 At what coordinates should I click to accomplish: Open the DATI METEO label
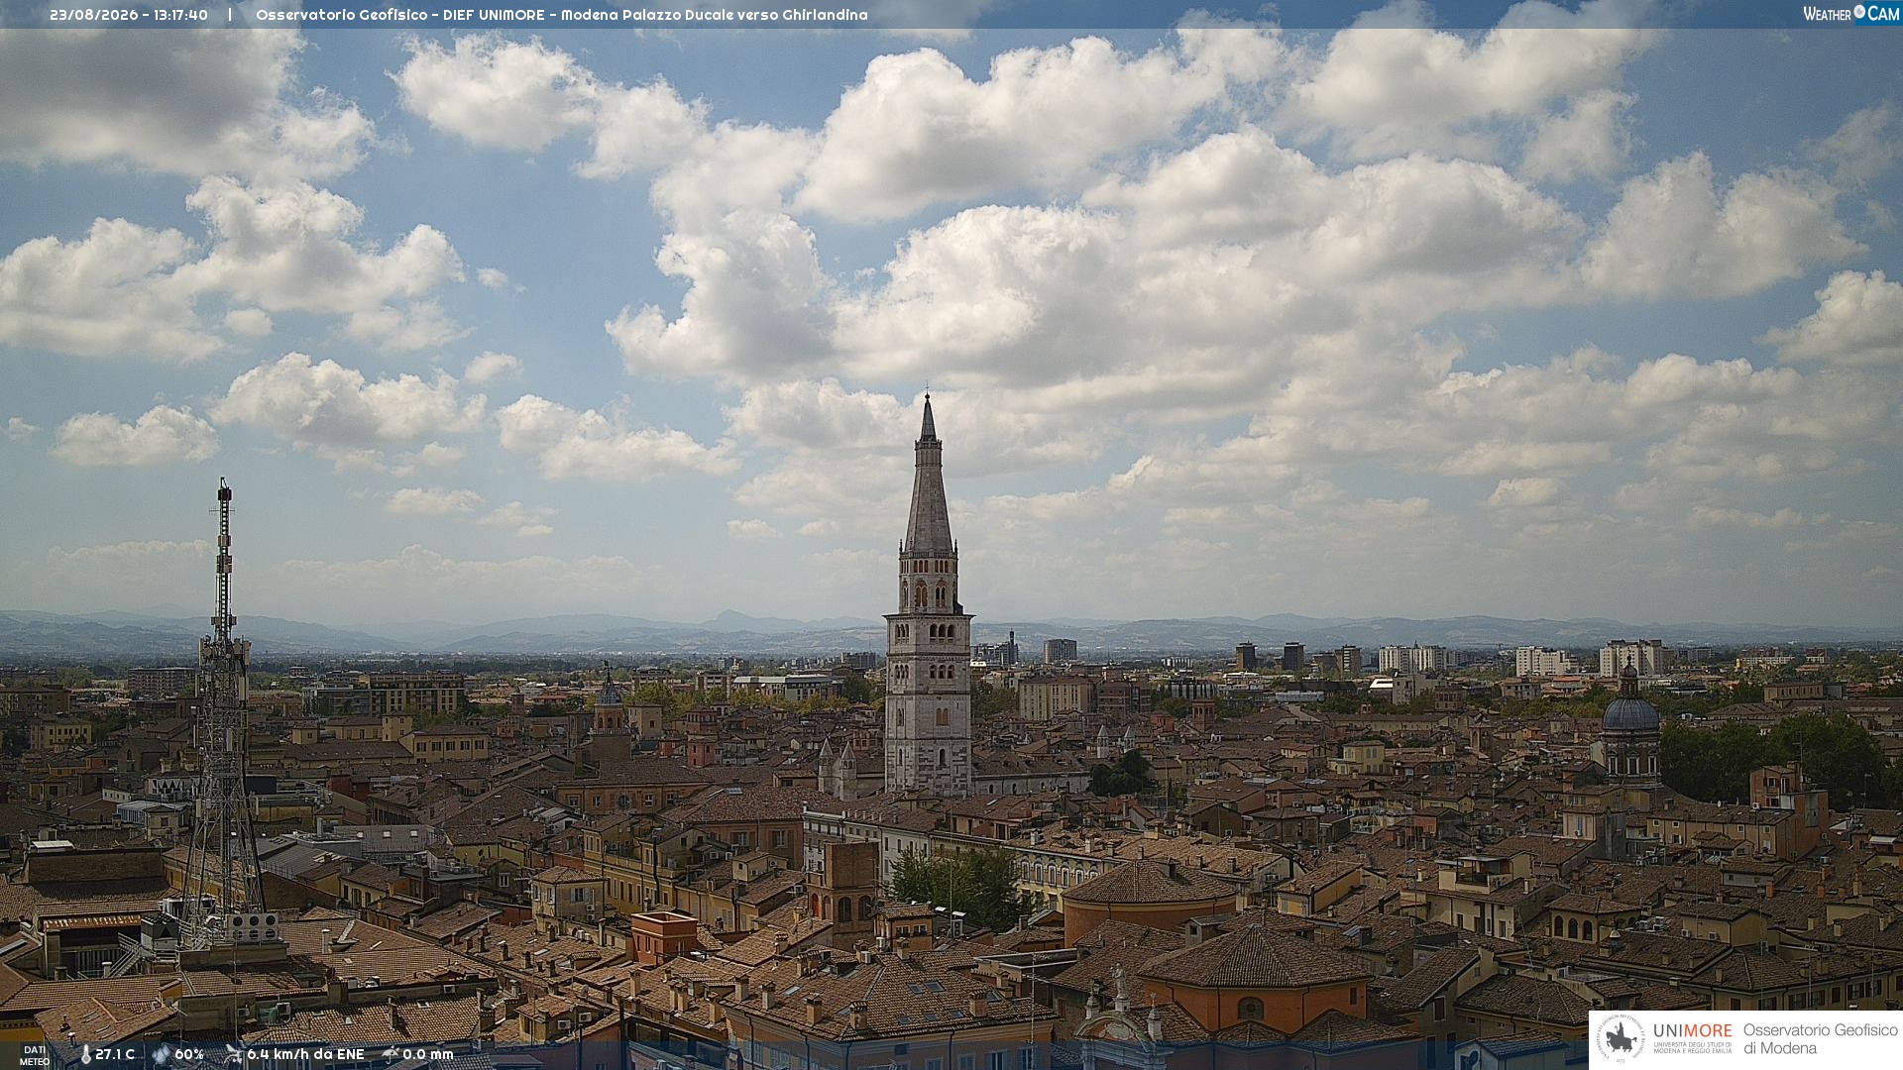35,1056
